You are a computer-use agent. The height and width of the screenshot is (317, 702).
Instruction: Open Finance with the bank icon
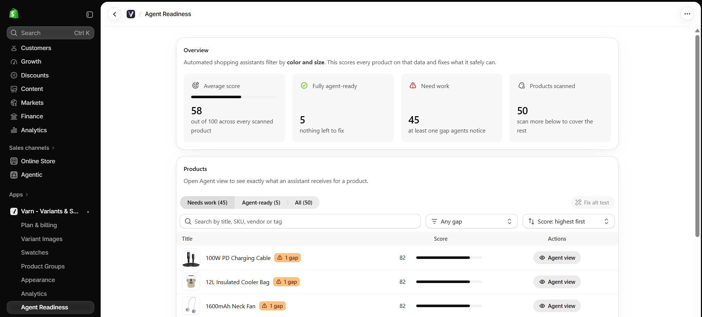[14, 117]
